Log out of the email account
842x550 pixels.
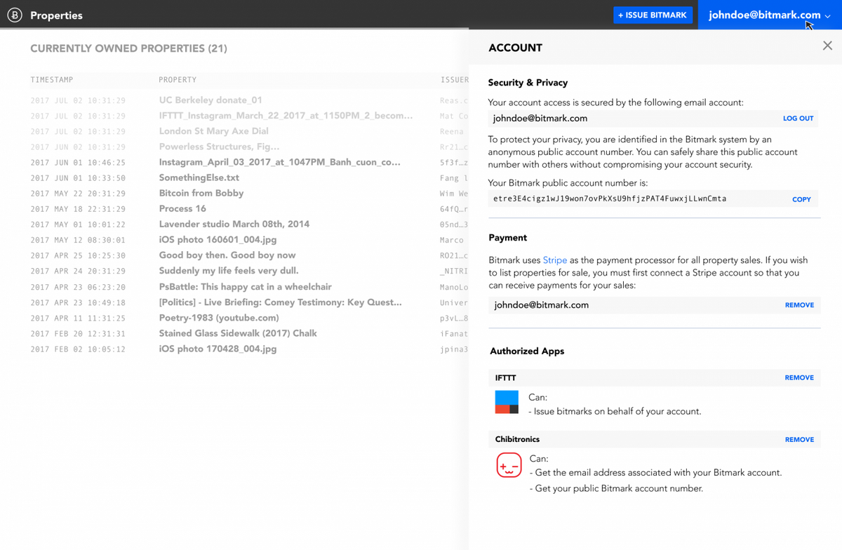coord(798,119)
